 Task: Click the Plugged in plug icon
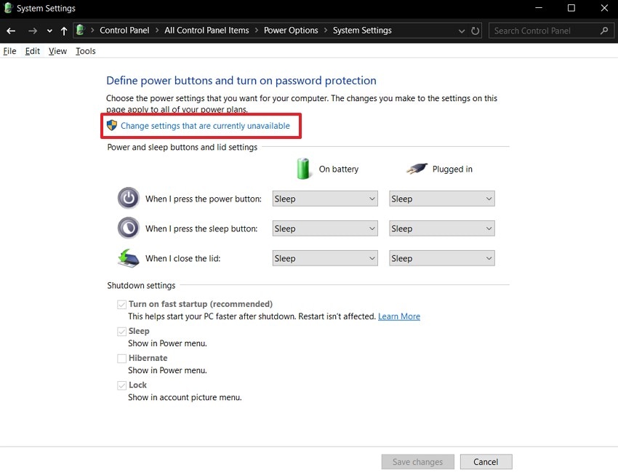click(x=417, y=169)
